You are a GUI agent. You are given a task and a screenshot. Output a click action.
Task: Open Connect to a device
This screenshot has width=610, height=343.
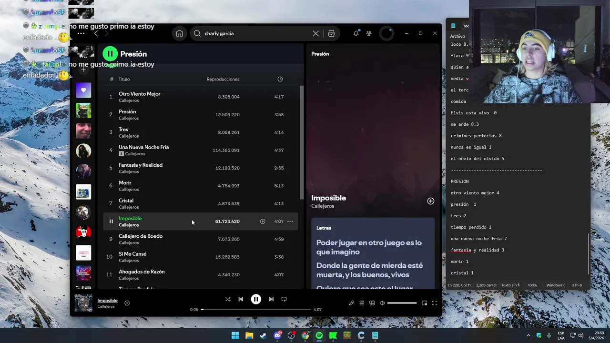pos(372,303)
